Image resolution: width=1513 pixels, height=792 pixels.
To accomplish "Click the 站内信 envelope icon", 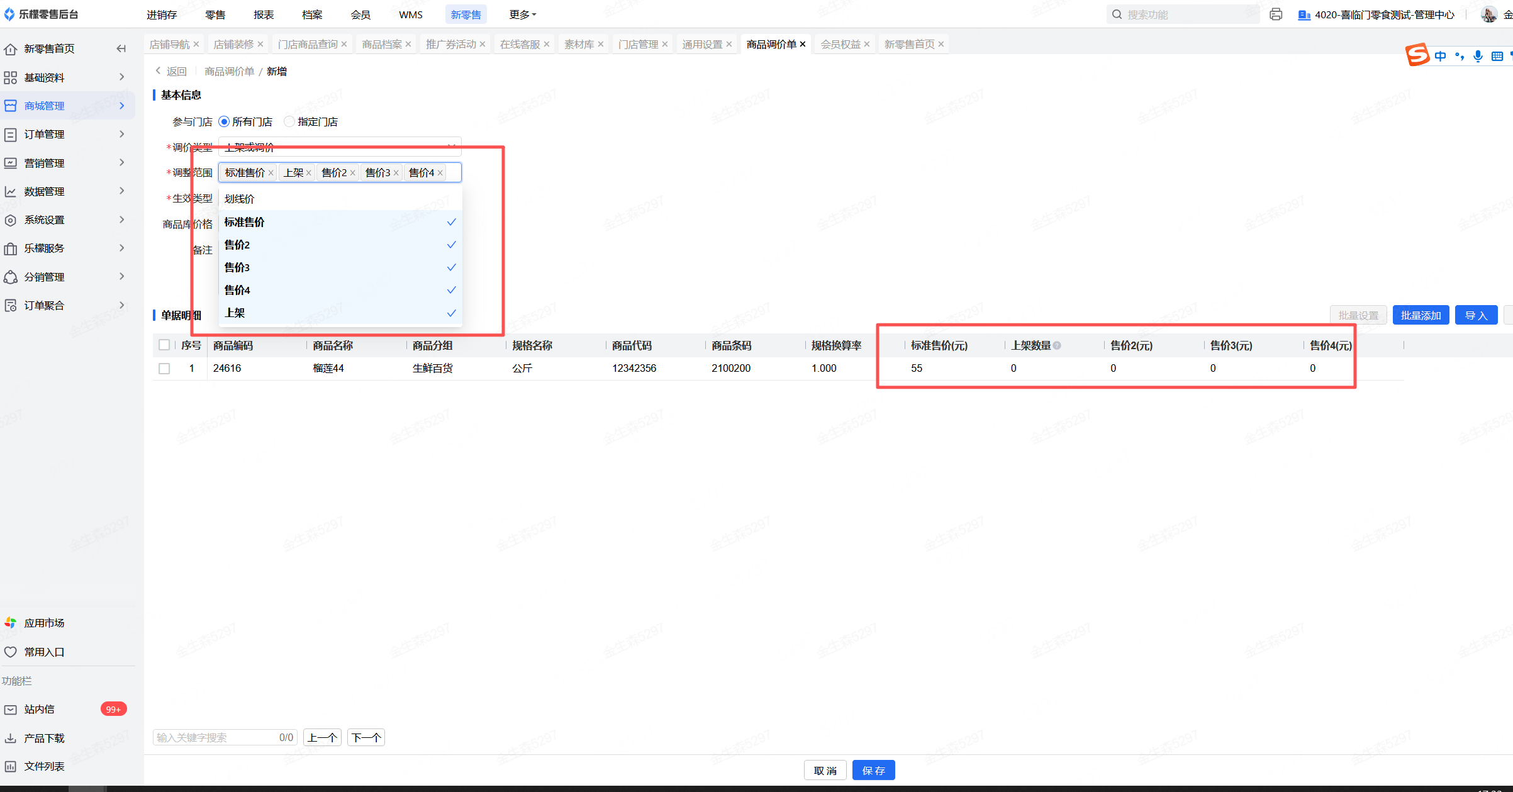I will click(x=11, y=709).
